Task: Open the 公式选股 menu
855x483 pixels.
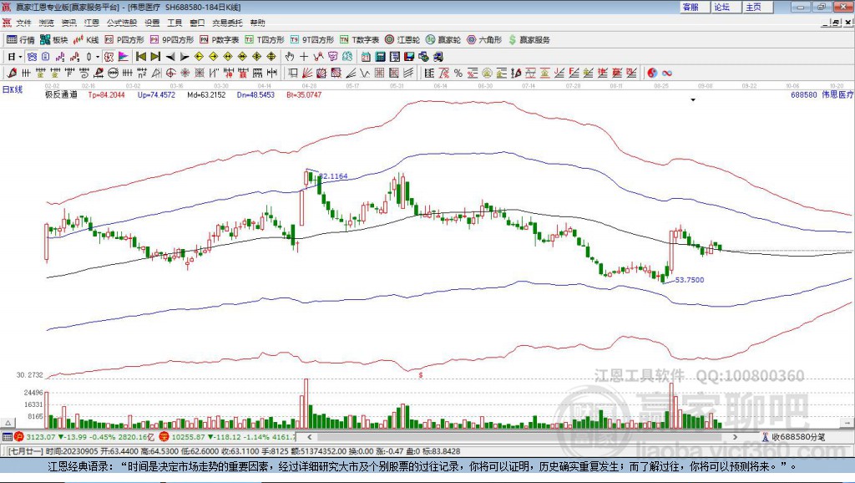Action: 122,23
